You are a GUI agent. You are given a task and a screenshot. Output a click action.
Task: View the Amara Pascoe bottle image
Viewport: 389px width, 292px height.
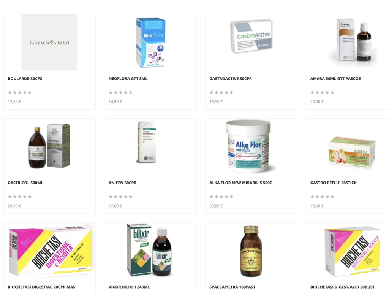click(x=354, y=40)
